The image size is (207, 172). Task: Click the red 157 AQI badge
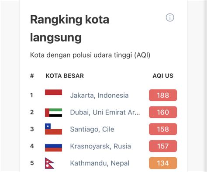click(x=163, y=146)
